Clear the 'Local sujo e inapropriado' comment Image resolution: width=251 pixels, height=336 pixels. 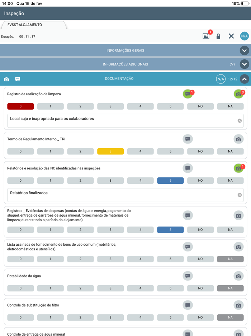240,121
